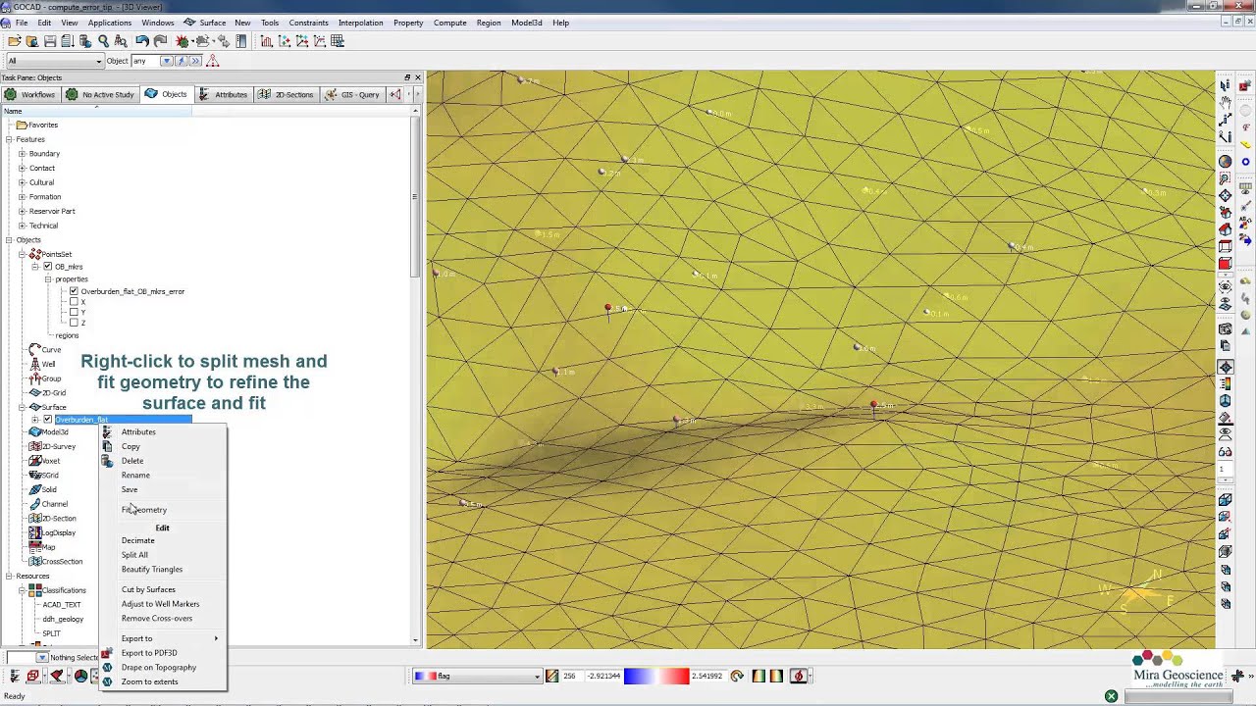Click the Attributes entry icon in context menu

pyautogui.click(x=108, y=431)
